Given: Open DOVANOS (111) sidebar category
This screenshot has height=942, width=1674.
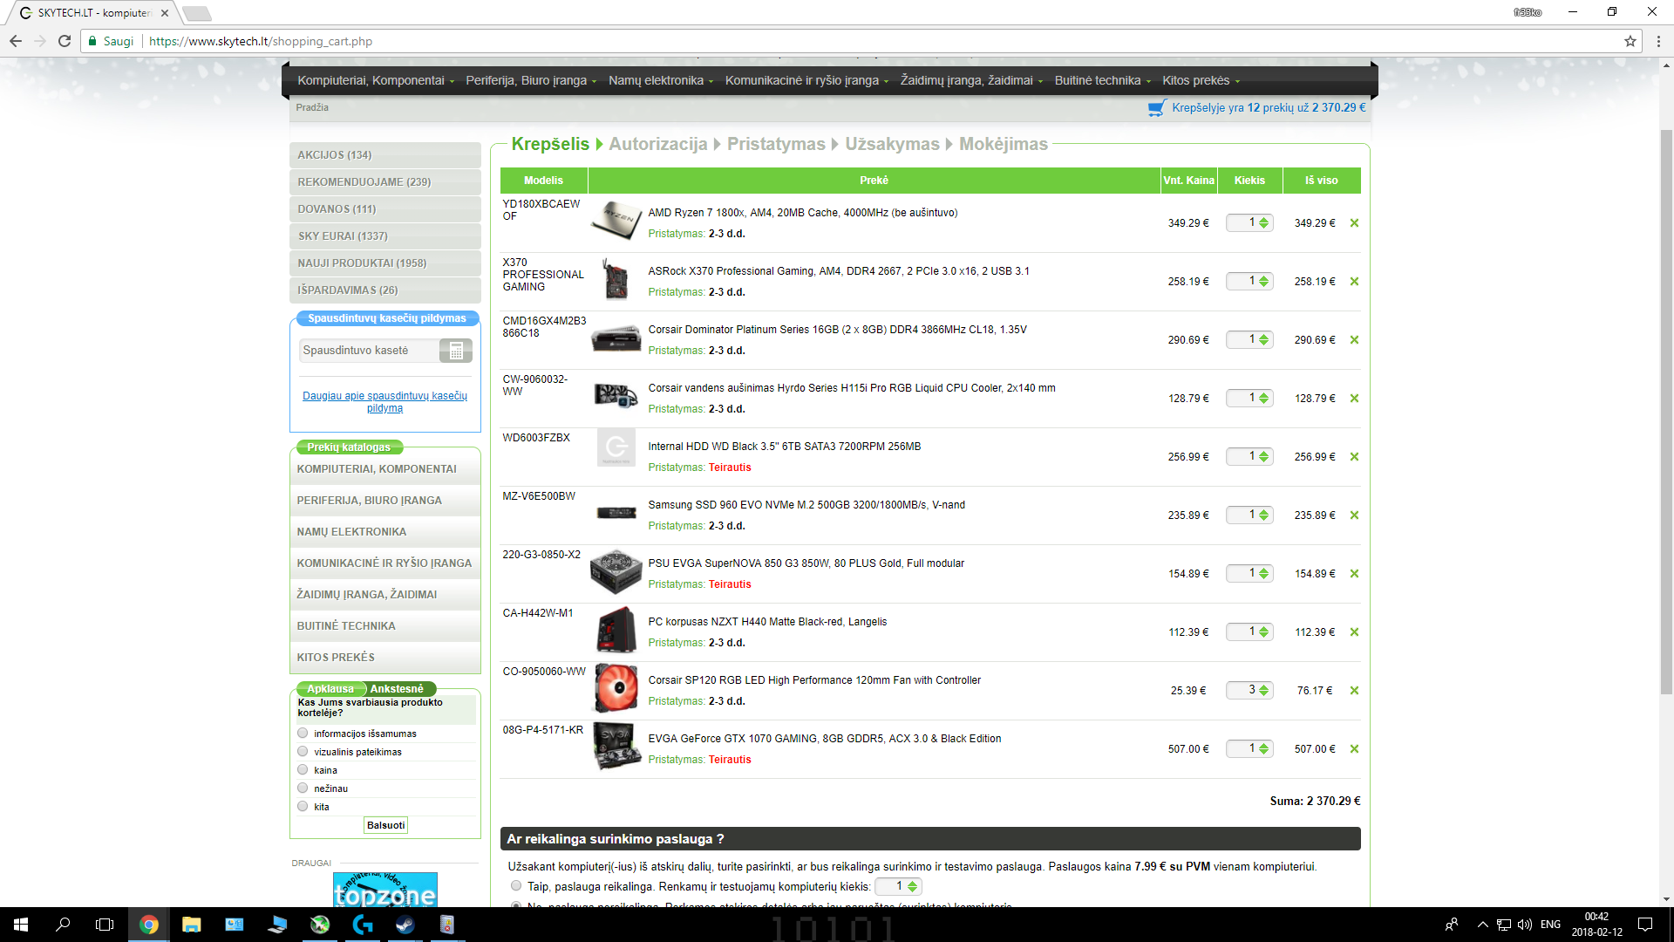Looking at the screenshot, I should [x=384, y=209].
